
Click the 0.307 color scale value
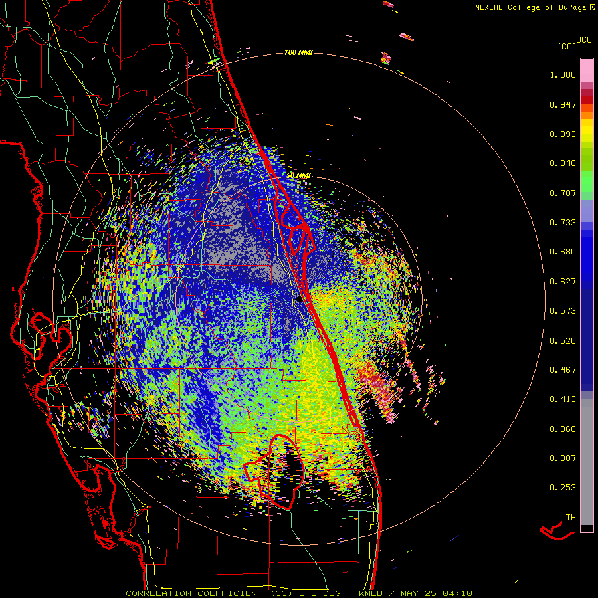pyautogui.click(x=563, y=458)
